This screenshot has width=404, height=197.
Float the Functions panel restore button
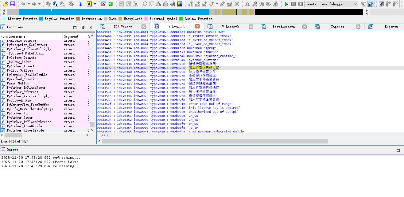coord(83,27)
